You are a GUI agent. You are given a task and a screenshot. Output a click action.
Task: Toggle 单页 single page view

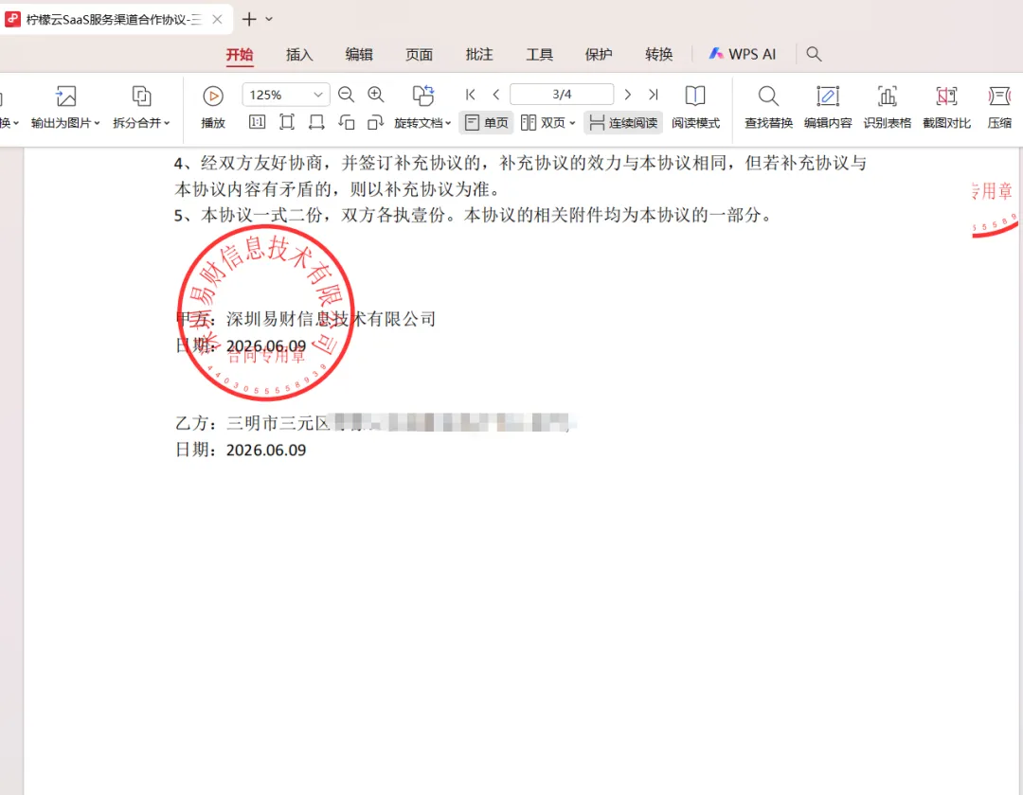tap(486, 122)
